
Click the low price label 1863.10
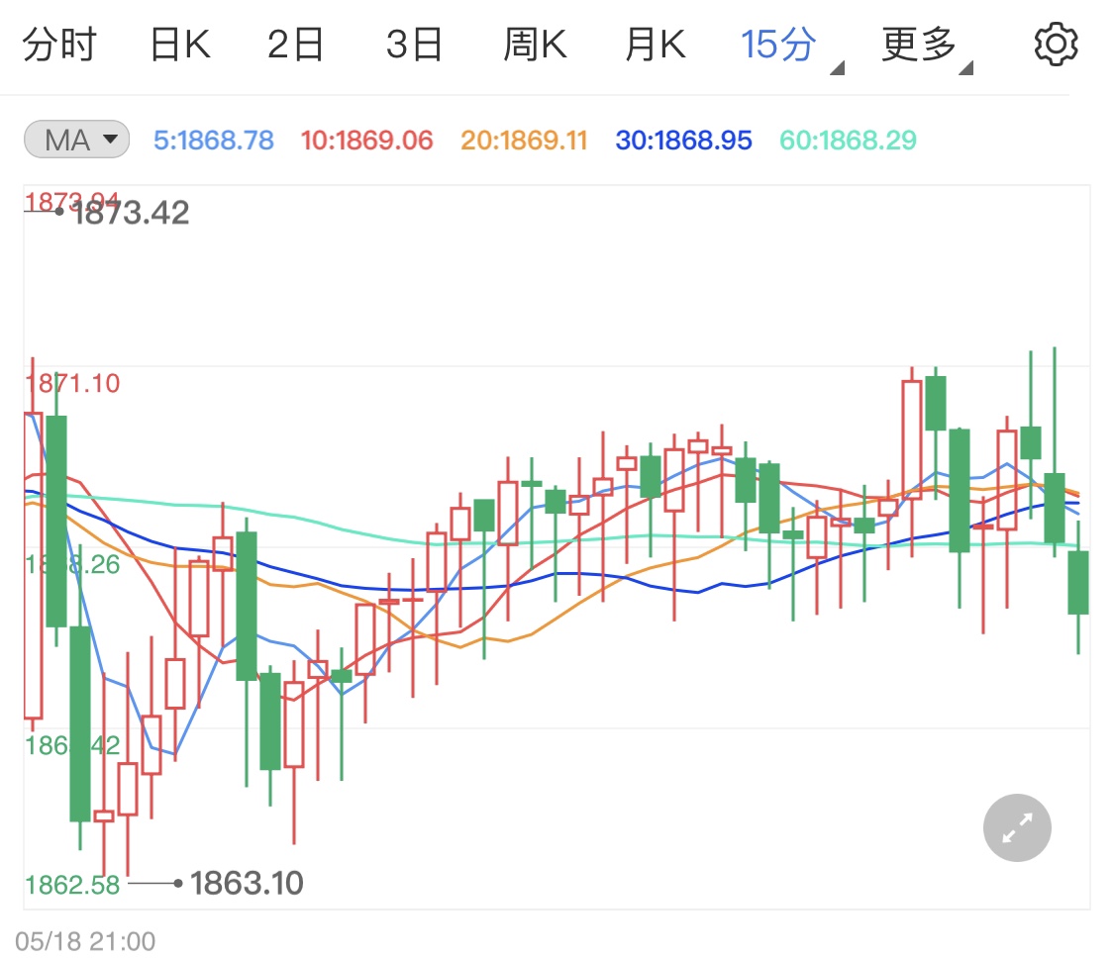[x=247, y=884]
